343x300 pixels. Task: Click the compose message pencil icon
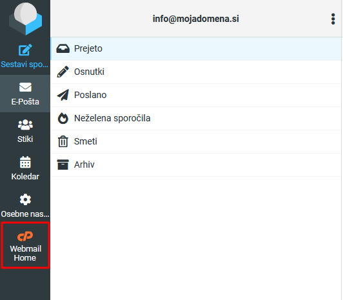[25, 50]
